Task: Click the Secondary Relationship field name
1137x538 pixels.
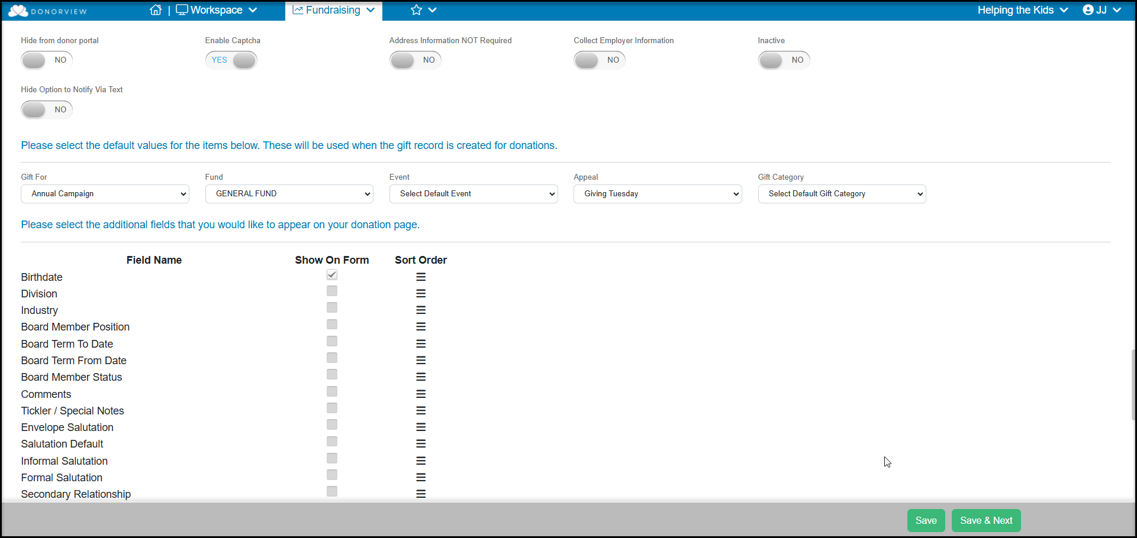Action: 76,494
